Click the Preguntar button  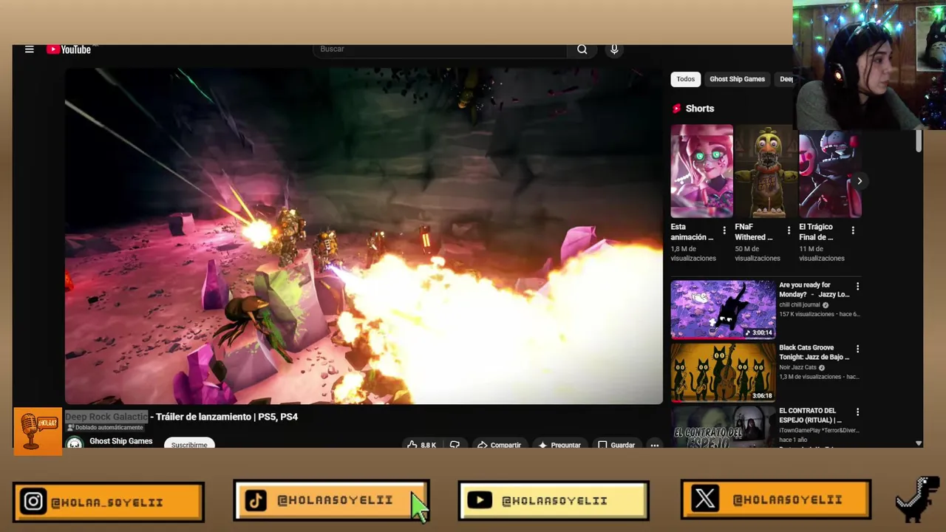click(x=559, y=445)
